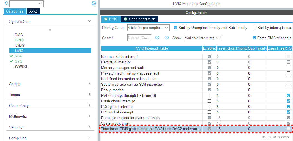
Task: Toggle Force DMA channels checkbox
Action: (x=254, y=38)
